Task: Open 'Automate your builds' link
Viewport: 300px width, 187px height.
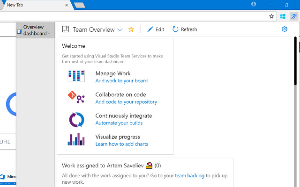Action: coord(119,123)
